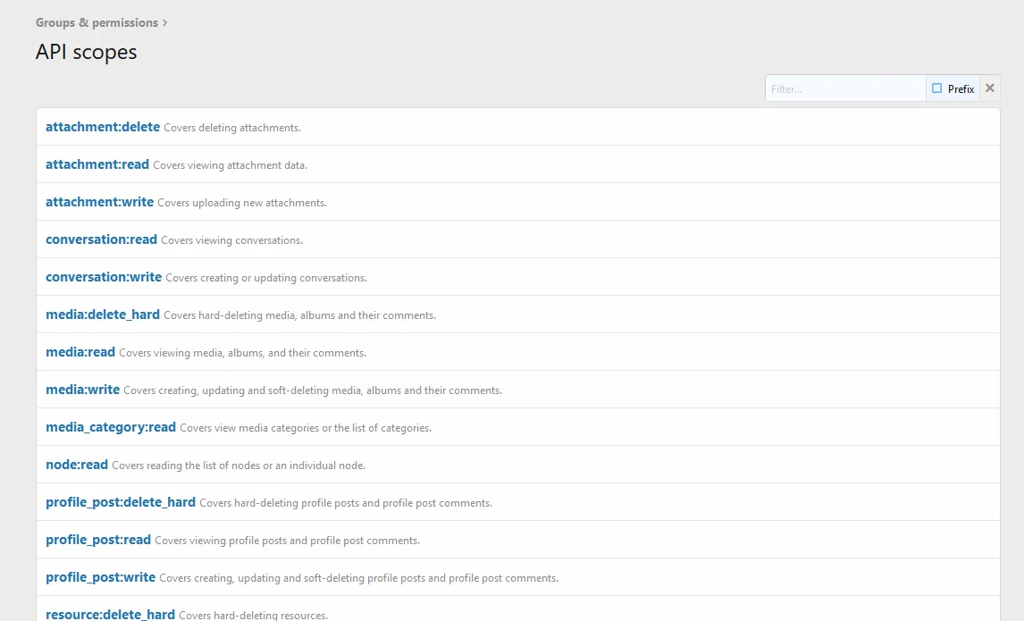
Task: Click the media:delete_hard description text
Action: (299, 315)
